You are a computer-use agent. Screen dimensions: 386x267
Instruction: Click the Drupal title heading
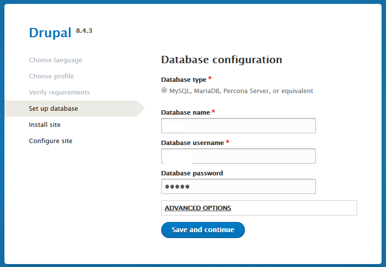tap(50, 33)
